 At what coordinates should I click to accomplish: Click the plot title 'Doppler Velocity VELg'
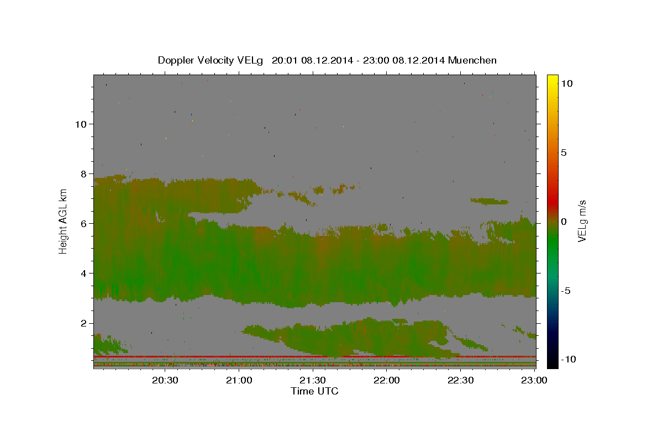pyautogui.click(x=212, y=60)
